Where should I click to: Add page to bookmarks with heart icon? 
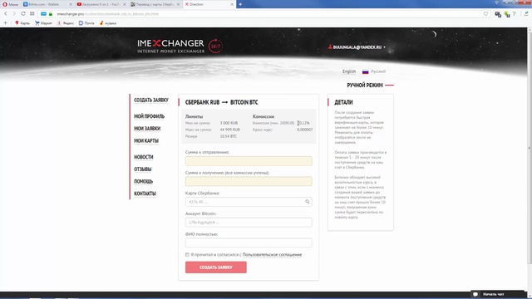485,14
